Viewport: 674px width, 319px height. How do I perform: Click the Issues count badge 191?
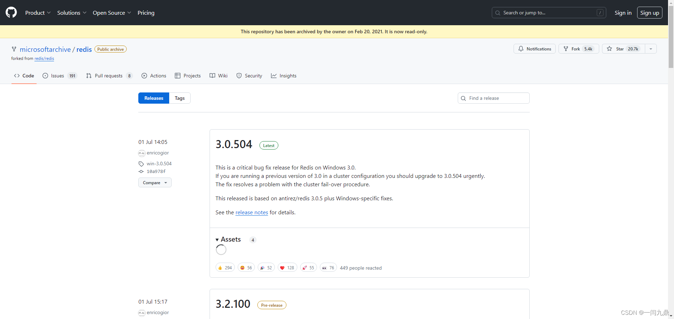[72, 76]
